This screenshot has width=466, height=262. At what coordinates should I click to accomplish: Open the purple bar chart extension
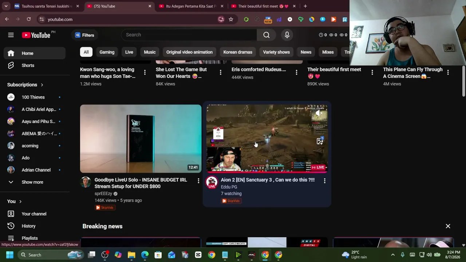(x=279, y=19)
